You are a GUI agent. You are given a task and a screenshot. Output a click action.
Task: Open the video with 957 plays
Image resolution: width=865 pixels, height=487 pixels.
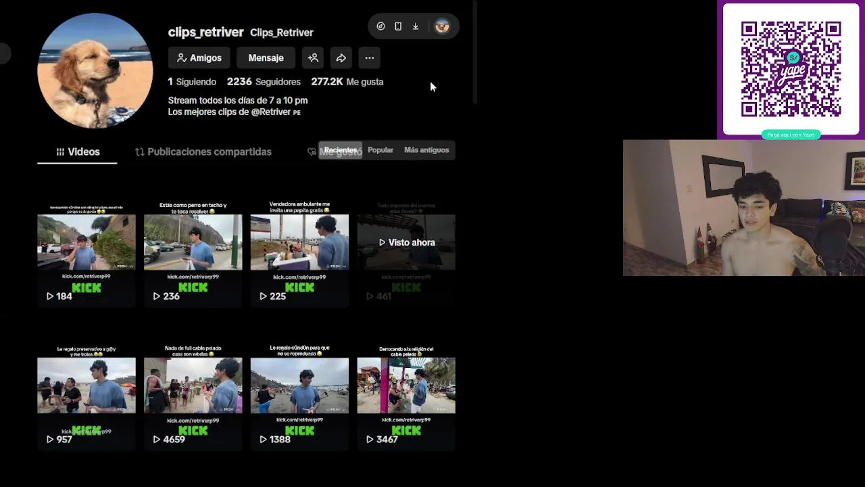pos(86,386)
